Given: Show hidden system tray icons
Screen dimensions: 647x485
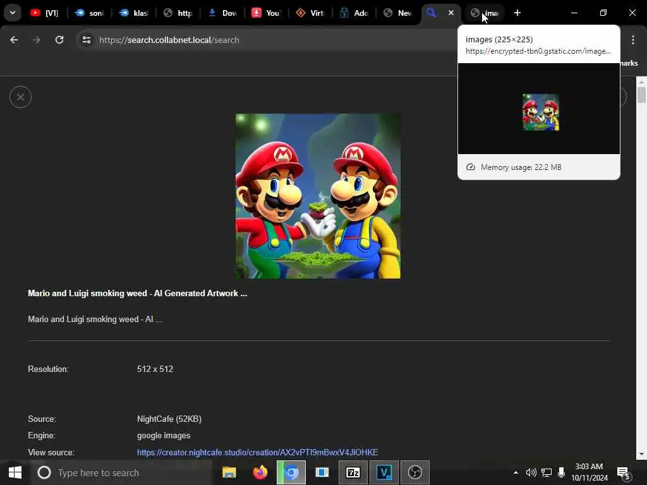Looking at the screenshot, I should (516, 472).
